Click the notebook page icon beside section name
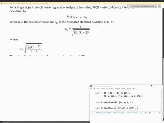 click(129, 6)
